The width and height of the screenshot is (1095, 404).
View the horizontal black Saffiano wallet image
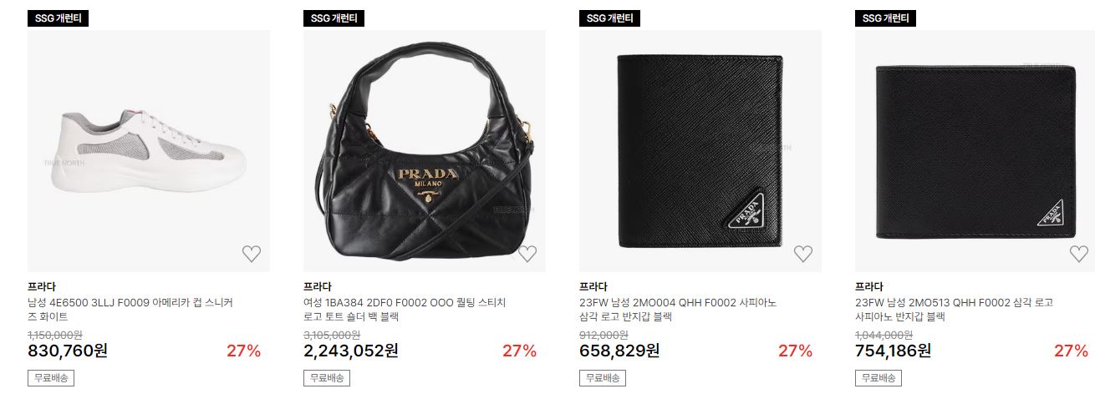point(976,151)
